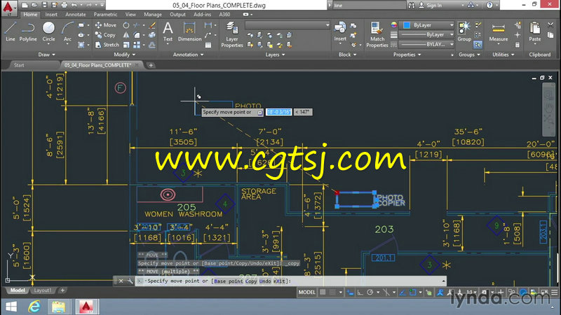
Task: Switch to the Insert ribbon tab
Action: [51, 15]
